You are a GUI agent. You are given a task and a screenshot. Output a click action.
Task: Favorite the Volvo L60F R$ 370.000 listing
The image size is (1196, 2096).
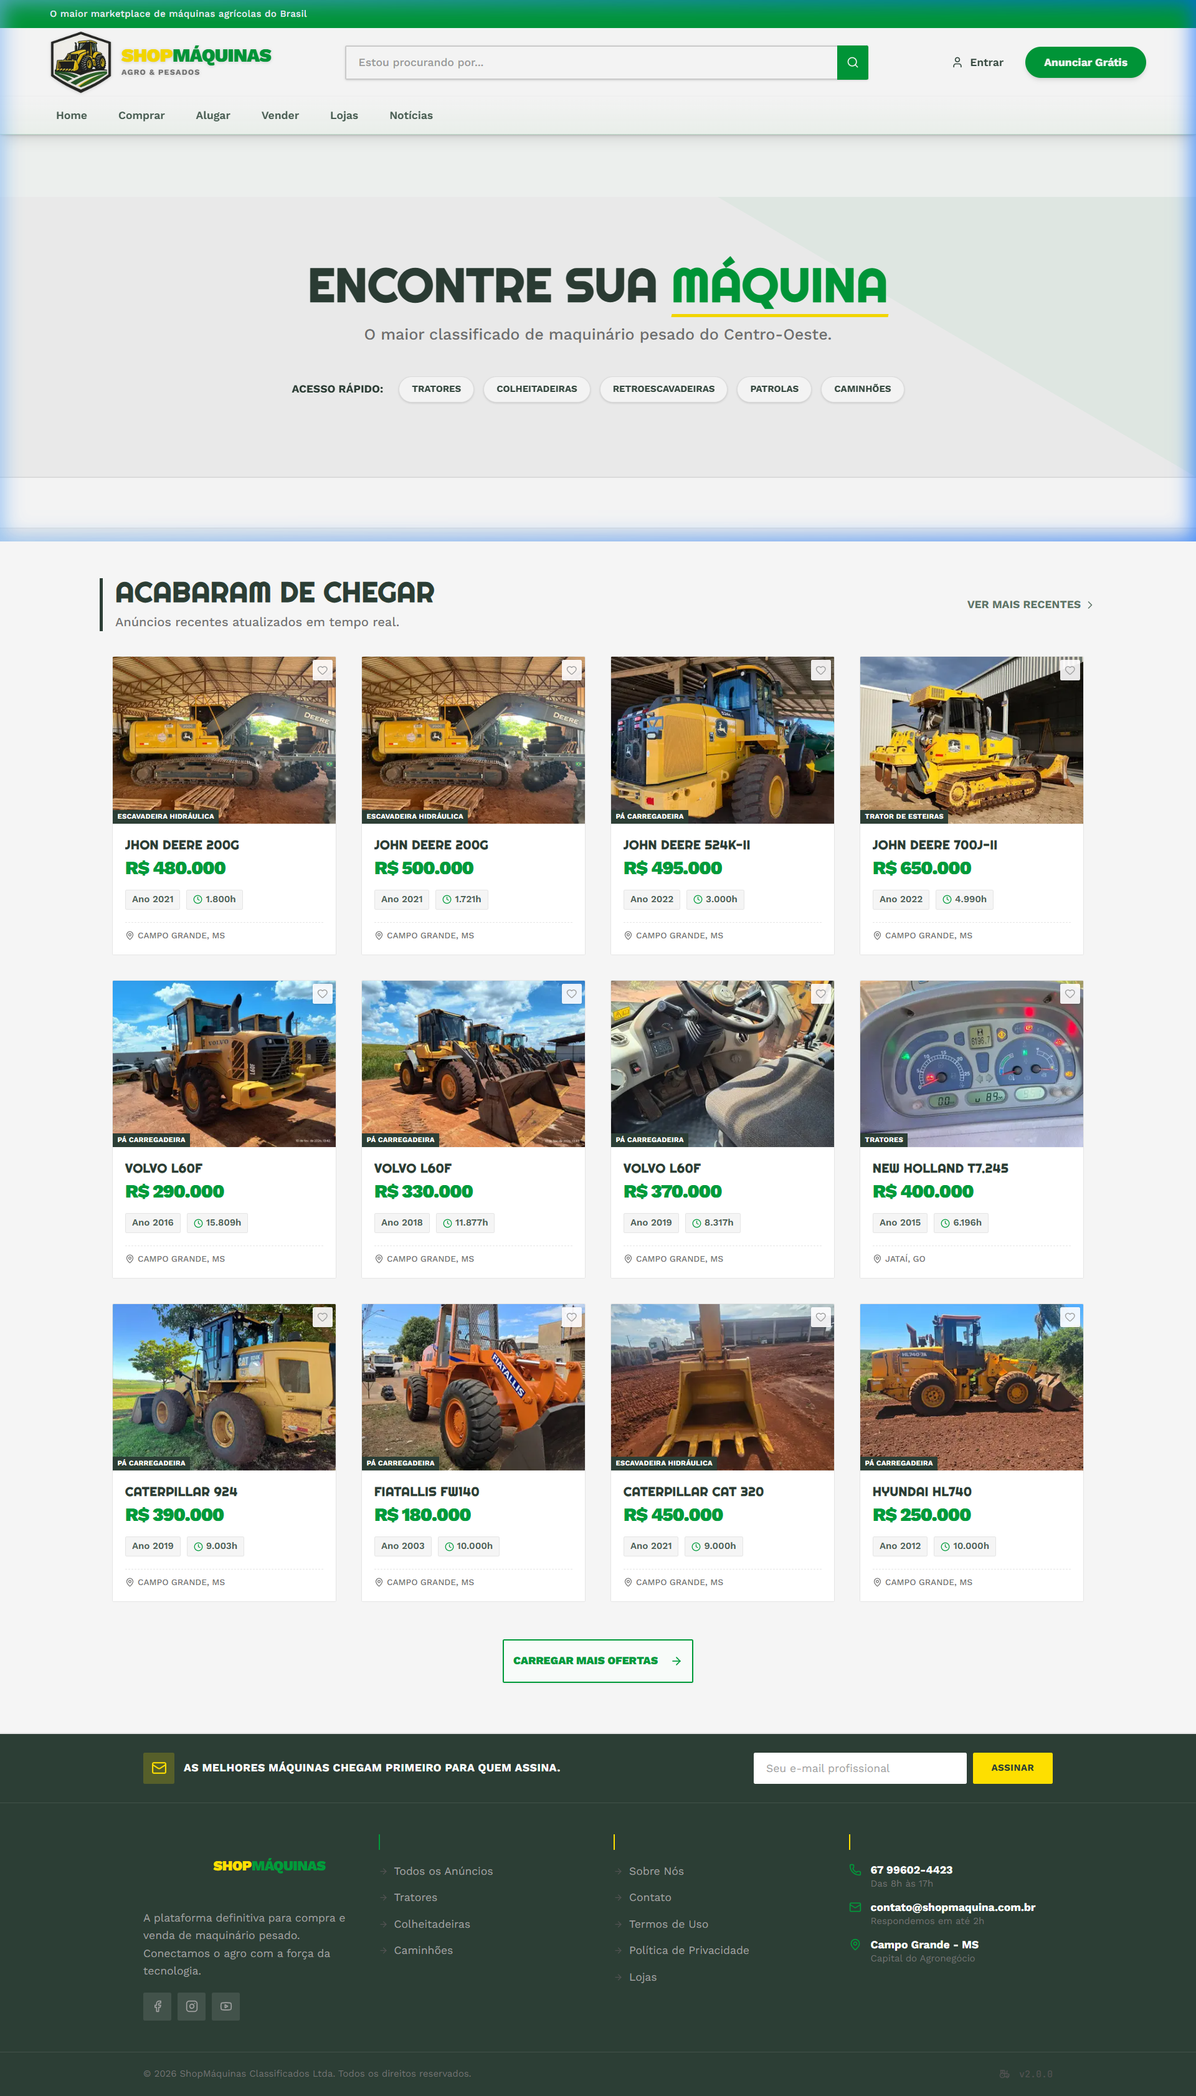point(820,994)
